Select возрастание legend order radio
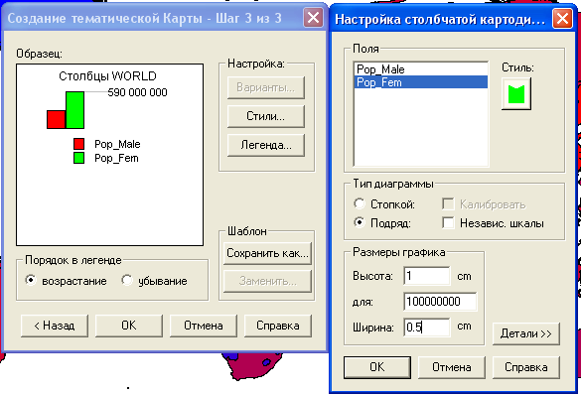The image size is (581, 395). tap(31, 280)
